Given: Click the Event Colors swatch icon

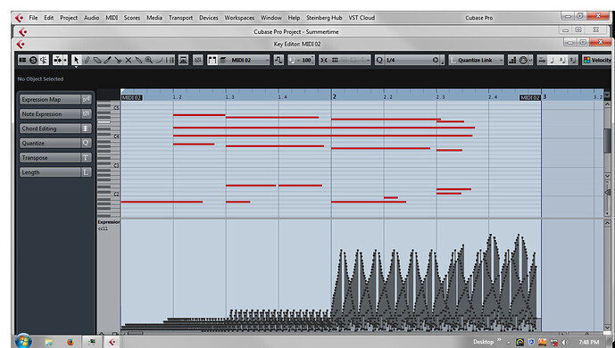Looking at the screenshot, I should point(586,60).
